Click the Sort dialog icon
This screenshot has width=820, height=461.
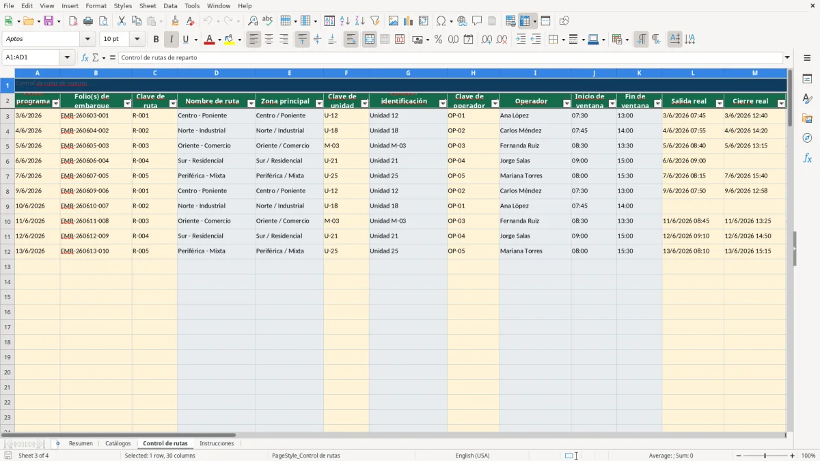[329, 21]
